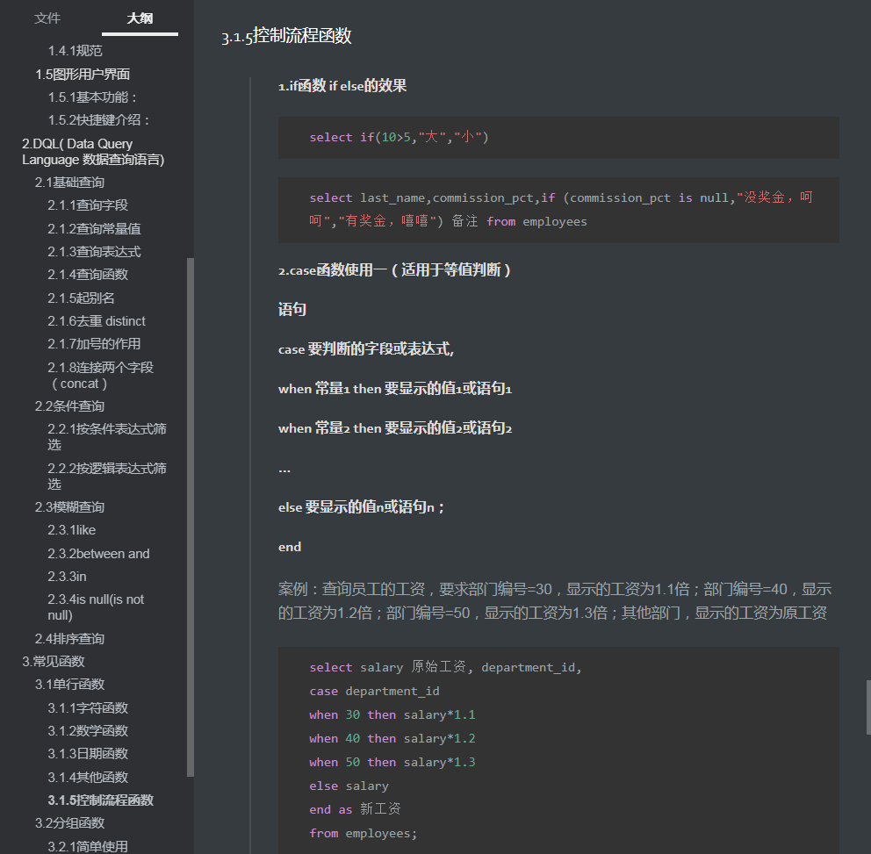Go to outline item 1.4.1规范
The height and width of the screenshot is (854, 871).
(75, 51)
